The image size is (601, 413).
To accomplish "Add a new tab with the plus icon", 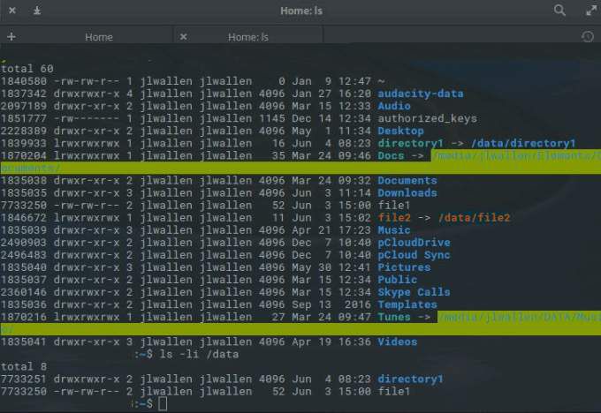I will click(x=11, y=37).
